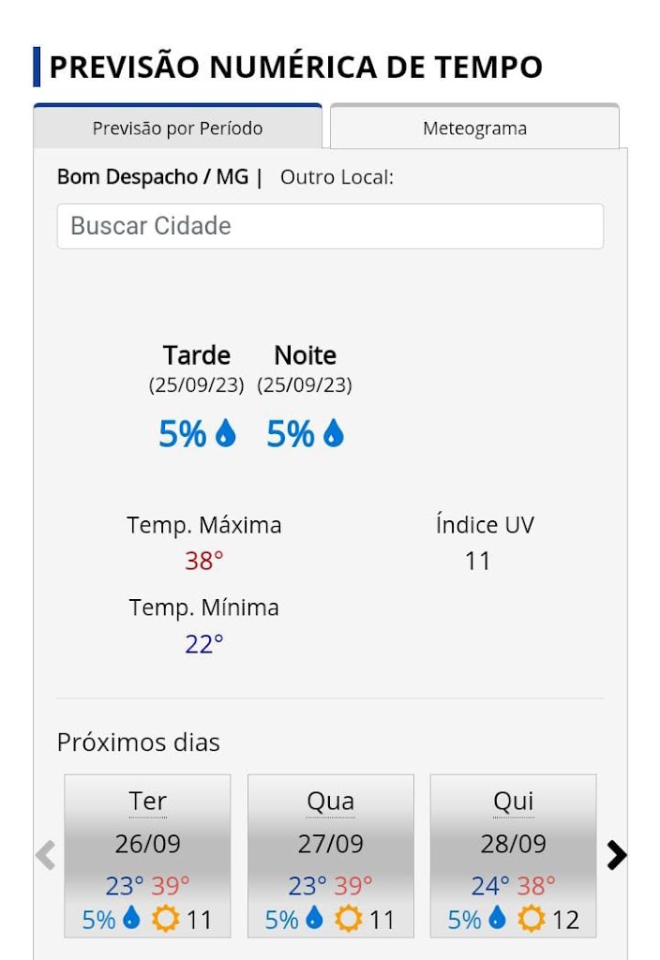The width and height of the screenshot is (660, 960).
Task: Click the Temp. Máxima value 38°
Action: (204, 562)
